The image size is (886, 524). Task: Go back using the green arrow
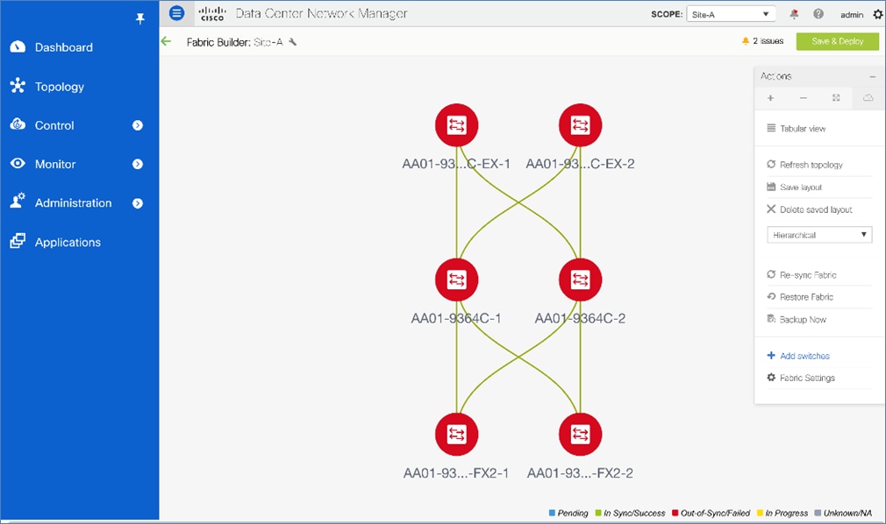(166, 41)
